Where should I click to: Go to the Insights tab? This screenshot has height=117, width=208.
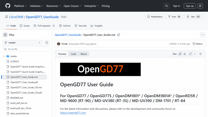pyautogui.click(x=97, y=26)
